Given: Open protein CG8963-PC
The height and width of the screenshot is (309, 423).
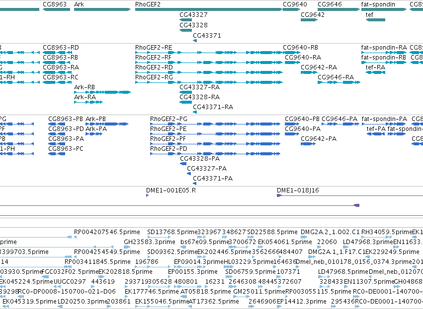Looking at the screenshot, I should [66, 149].
